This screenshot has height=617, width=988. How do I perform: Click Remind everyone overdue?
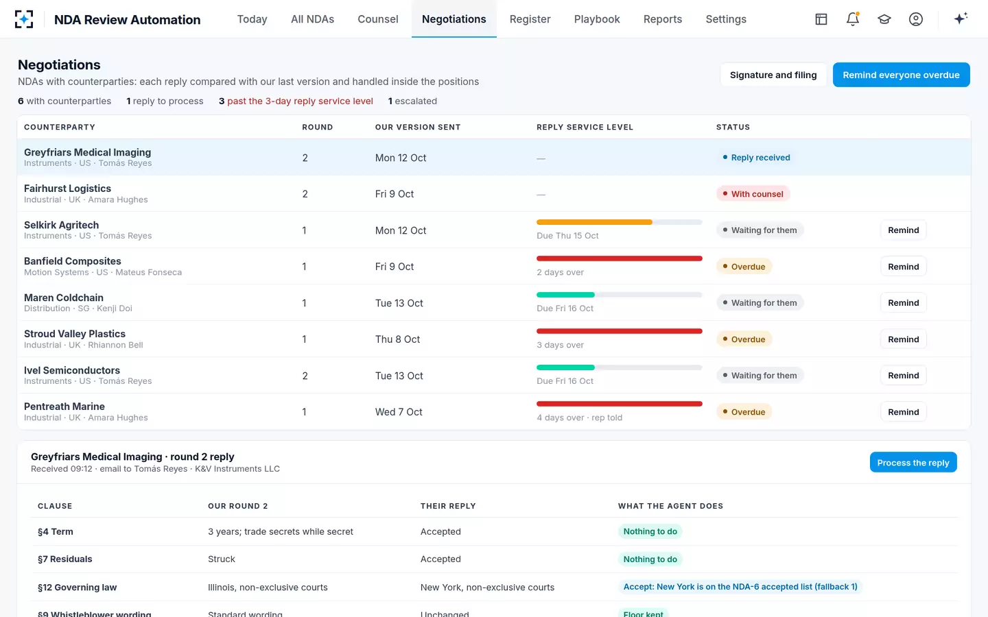tap(901, 75)
